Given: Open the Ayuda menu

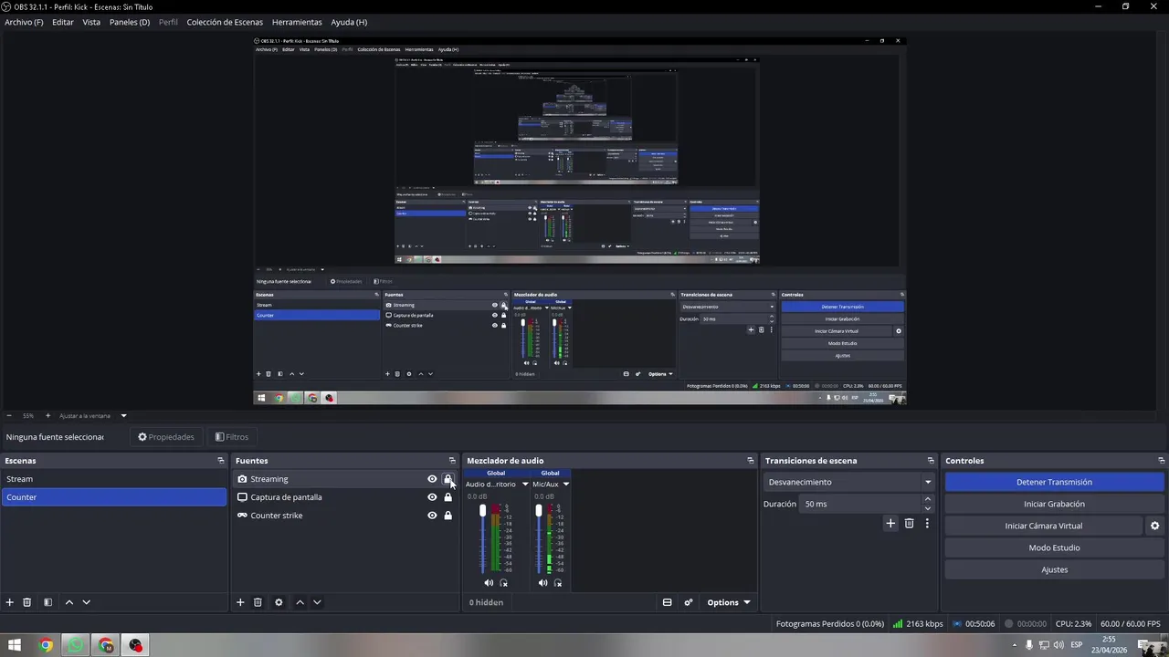Looking at the screenshot, I should coord(349,22).
